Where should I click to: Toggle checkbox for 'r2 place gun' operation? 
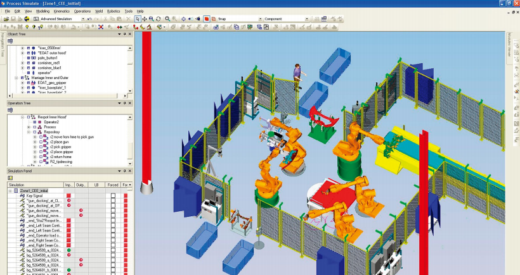pos(41,142)
